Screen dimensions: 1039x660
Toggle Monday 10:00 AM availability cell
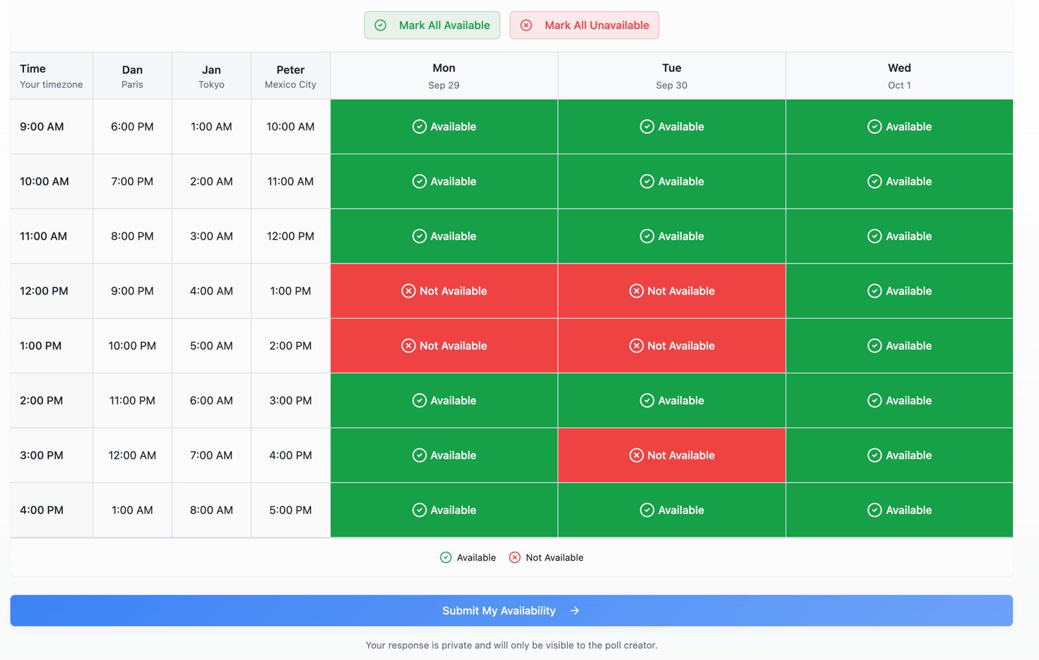click(444, 182)
